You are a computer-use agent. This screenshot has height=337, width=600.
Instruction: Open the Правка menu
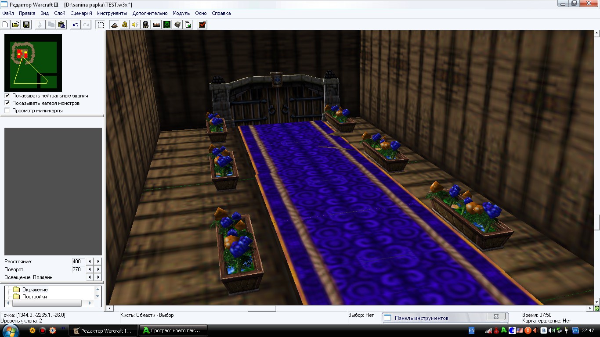[27, 13]
